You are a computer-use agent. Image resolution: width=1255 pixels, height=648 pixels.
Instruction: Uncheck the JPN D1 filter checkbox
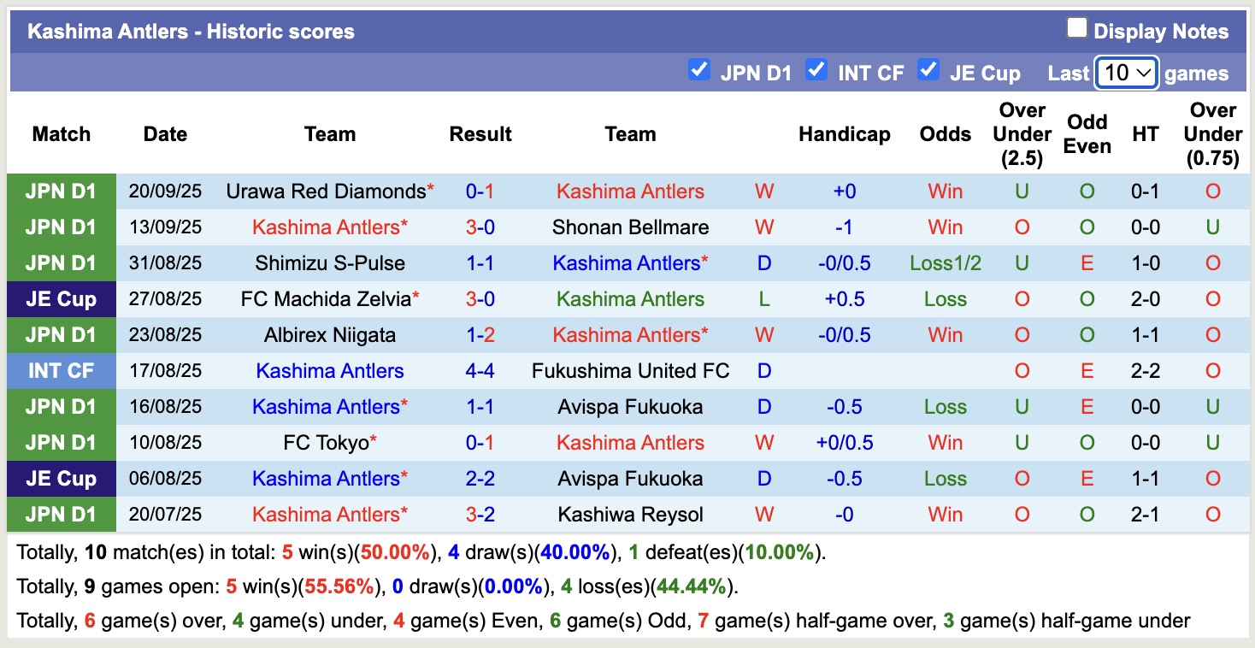[x=699, y=70]
